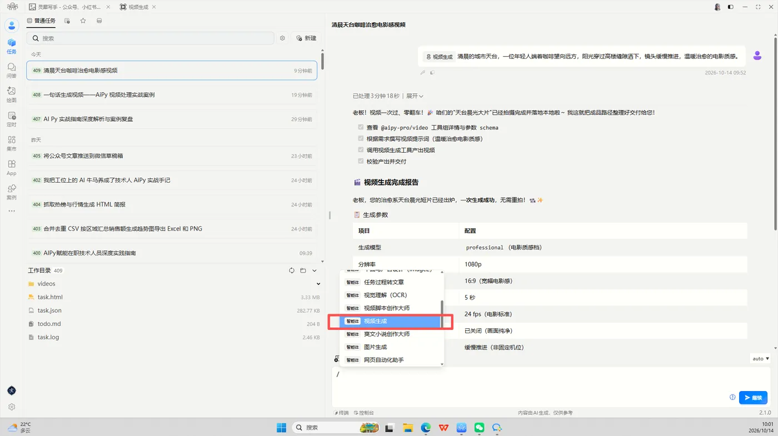Click the blue 继续 send button
This screenshot has height=436, width=778.
753,398
